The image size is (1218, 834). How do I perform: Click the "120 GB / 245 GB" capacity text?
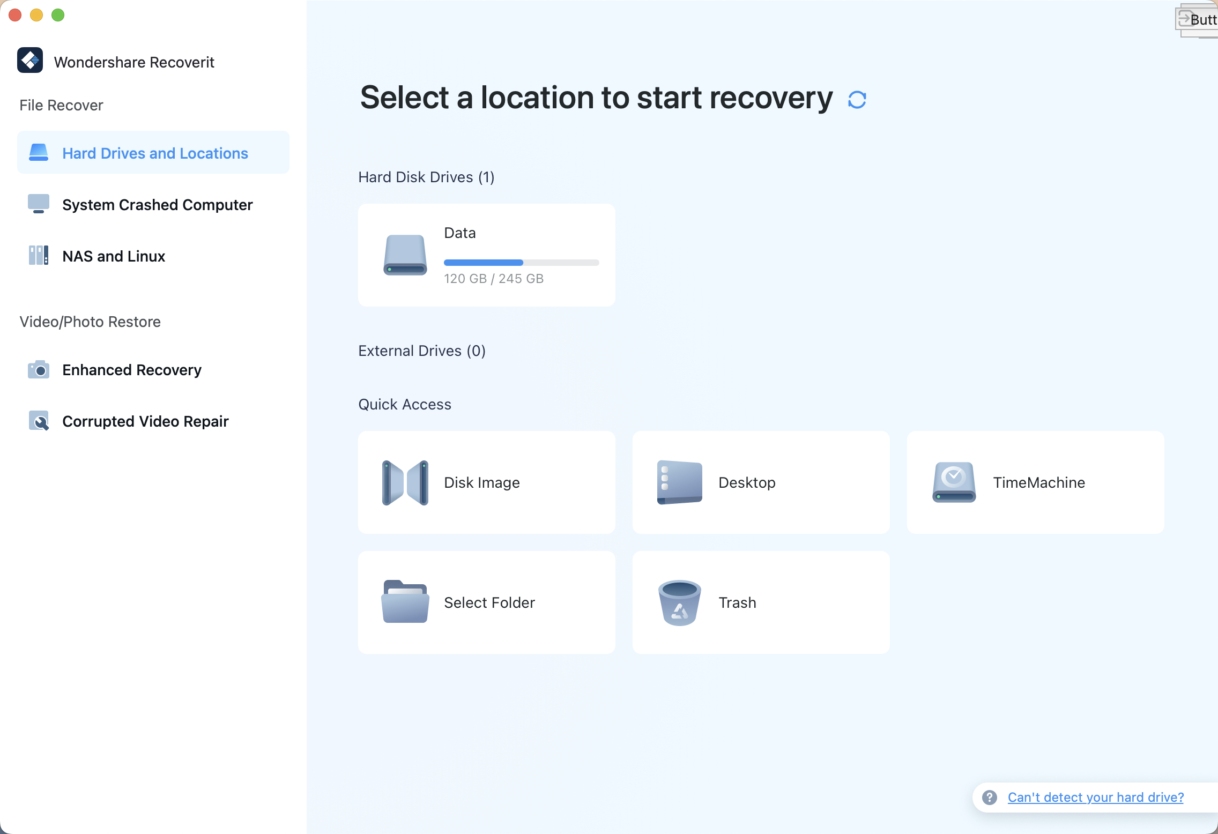pyautogui.click(x=494, y=279)
